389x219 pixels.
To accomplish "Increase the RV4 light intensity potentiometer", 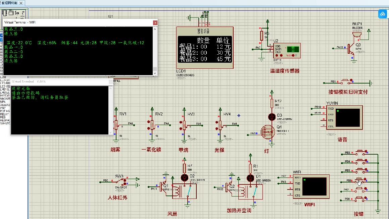I will (x=216, y=122).
